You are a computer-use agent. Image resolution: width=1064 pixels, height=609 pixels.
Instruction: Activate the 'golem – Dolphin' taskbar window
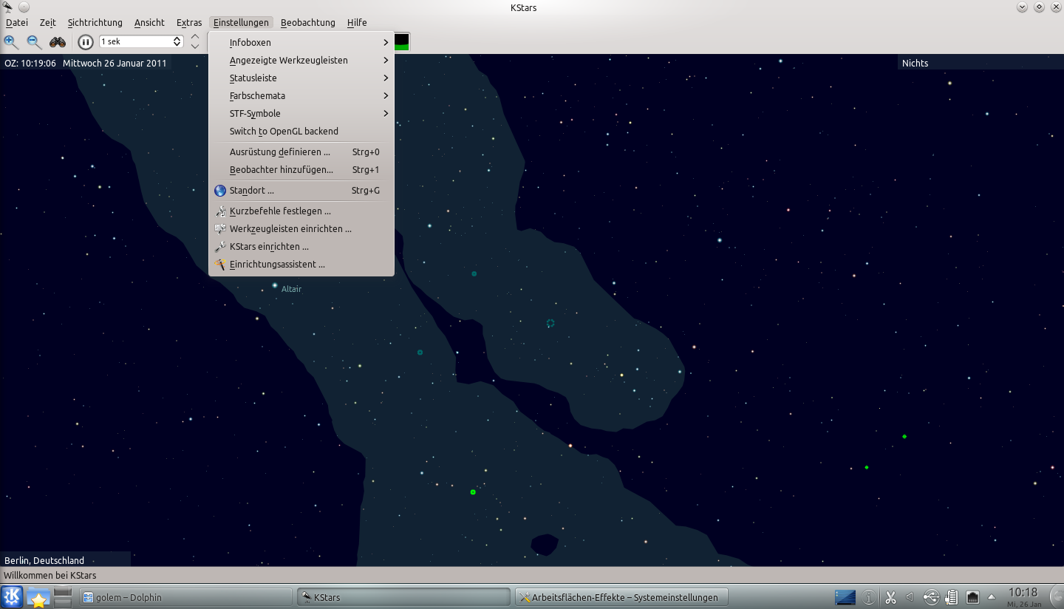(185, 596)
